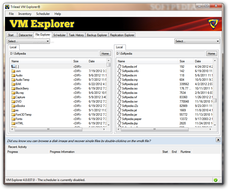
Task: Click left pane horizontal scrollbar thumb
Action: coord(48,129)
